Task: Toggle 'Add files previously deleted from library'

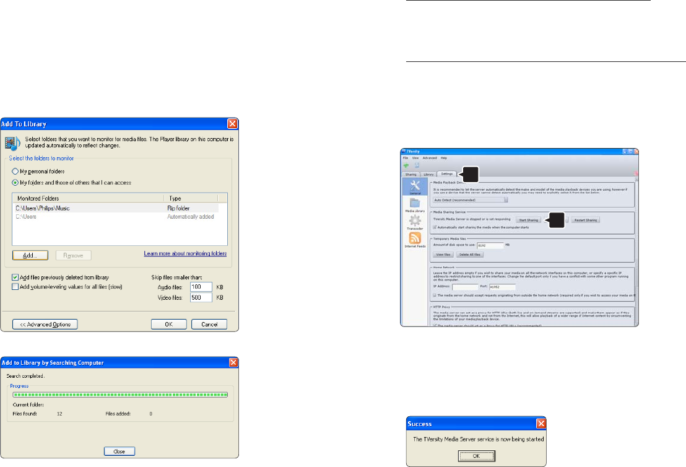Action: pos(15,277)
